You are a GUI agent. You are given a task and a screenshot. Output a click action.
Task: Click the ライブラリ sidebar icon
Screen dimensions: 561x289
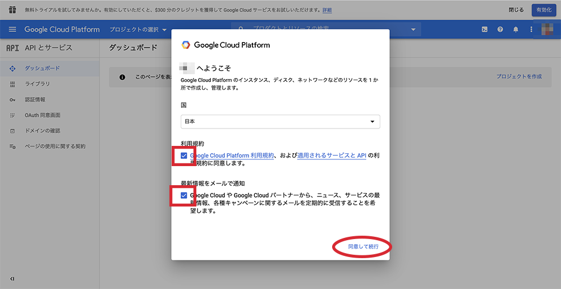click(x=12, y=84)
